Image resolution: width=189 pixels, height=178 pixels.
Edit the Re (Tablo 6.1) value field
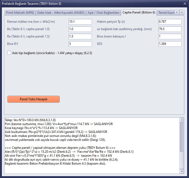tap(80, 36)
